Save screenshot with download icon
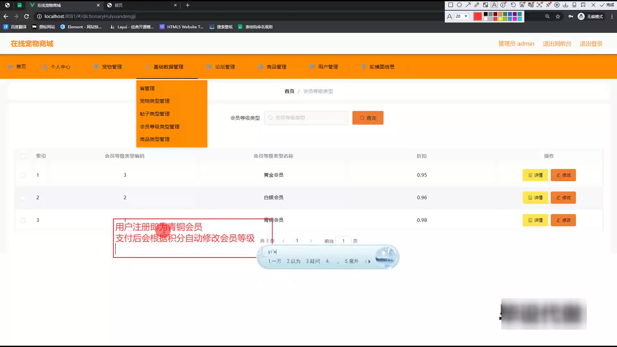This screenshot has width=617, height=347. coord(565,5)
